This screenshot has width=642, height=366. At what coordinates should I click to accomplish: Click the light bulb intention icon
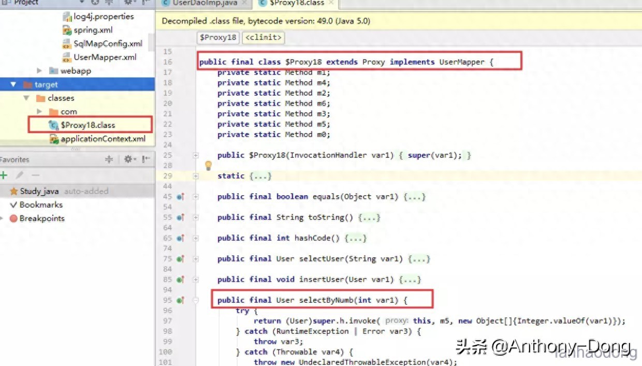coord(208,166)
